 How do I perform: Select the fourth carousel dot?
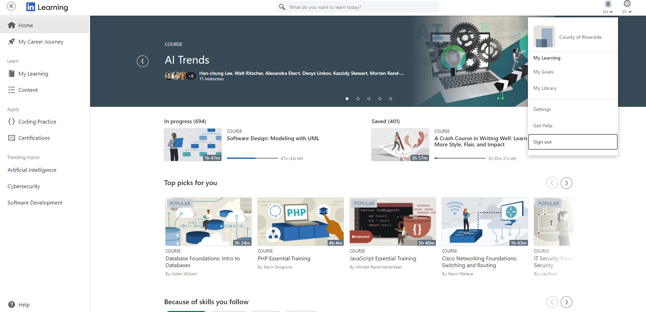[380, 99]
